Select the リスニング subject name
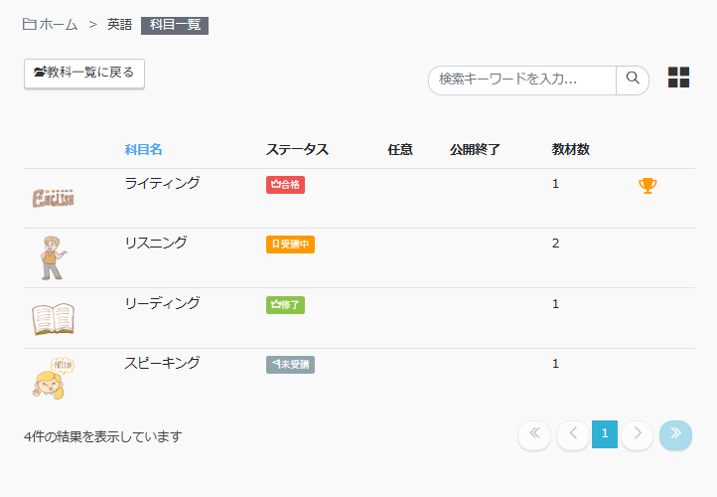 (x=156, y=243)
